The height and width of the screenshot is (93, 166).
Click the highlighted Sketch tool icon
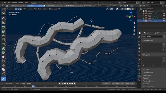point(3,79)
